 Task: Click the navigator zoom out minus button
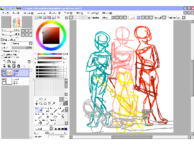tap(23, 31)
